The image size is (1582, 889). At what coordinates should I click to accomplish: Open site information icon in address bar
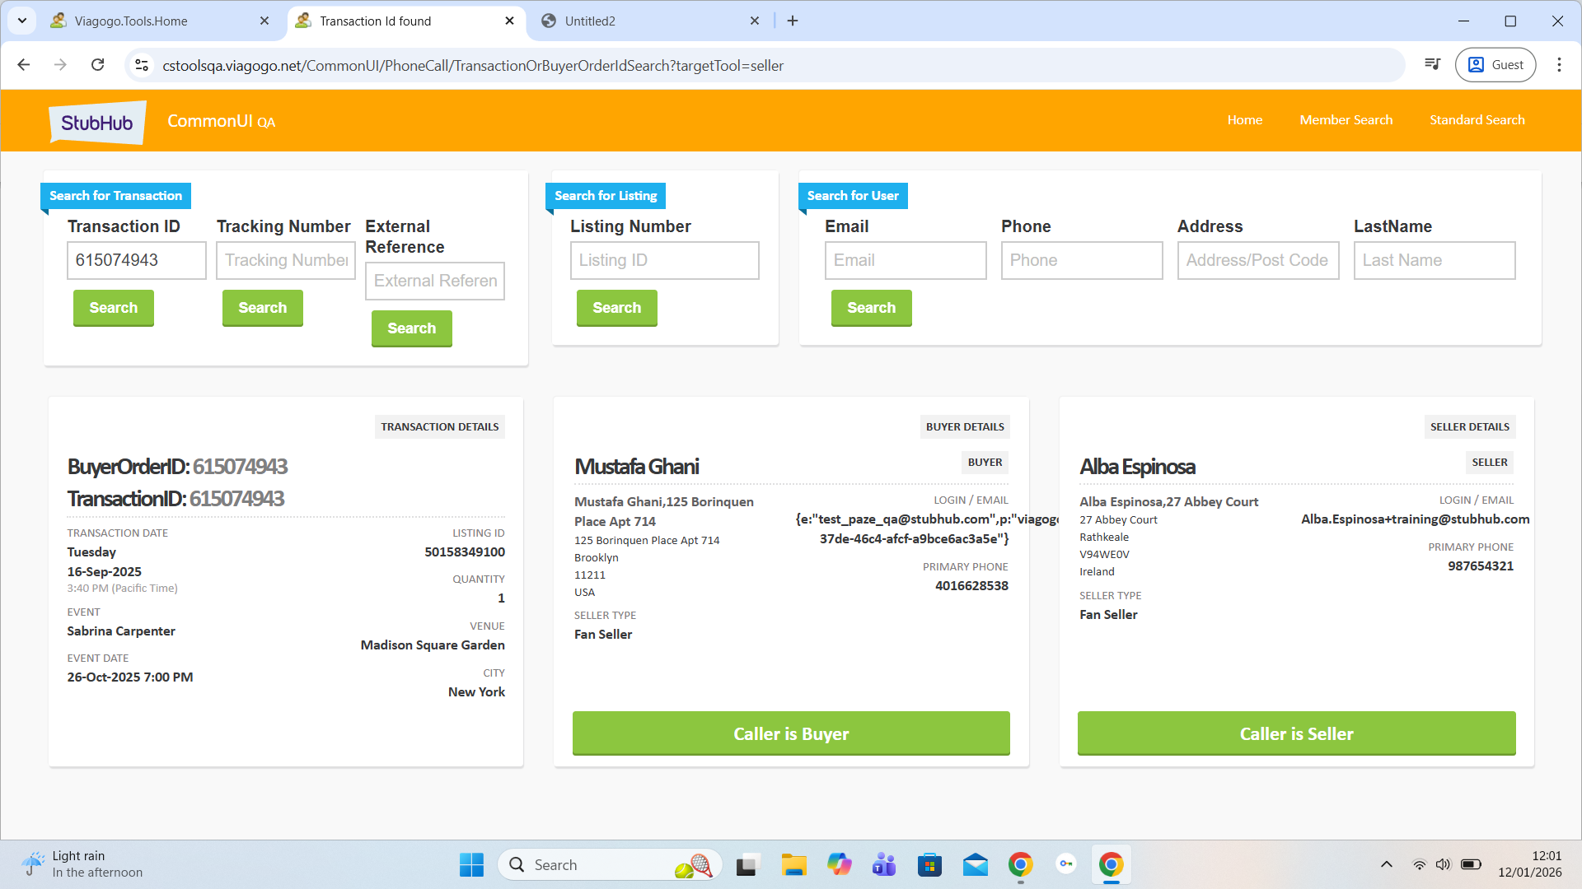click(142, 65)
